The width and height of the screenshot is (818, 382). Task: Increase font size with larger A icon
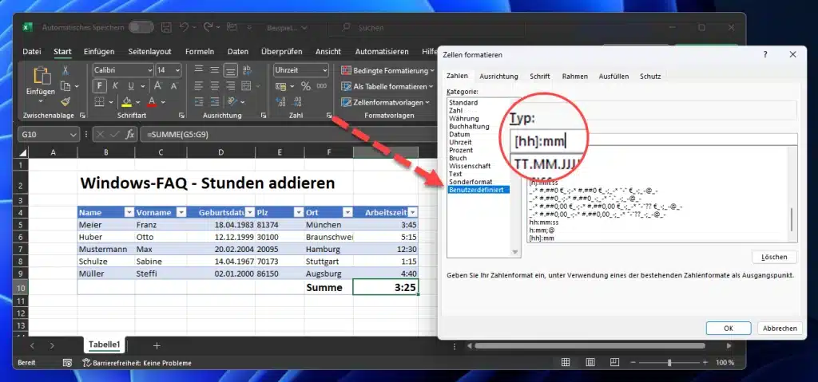(x=158, y=86)
